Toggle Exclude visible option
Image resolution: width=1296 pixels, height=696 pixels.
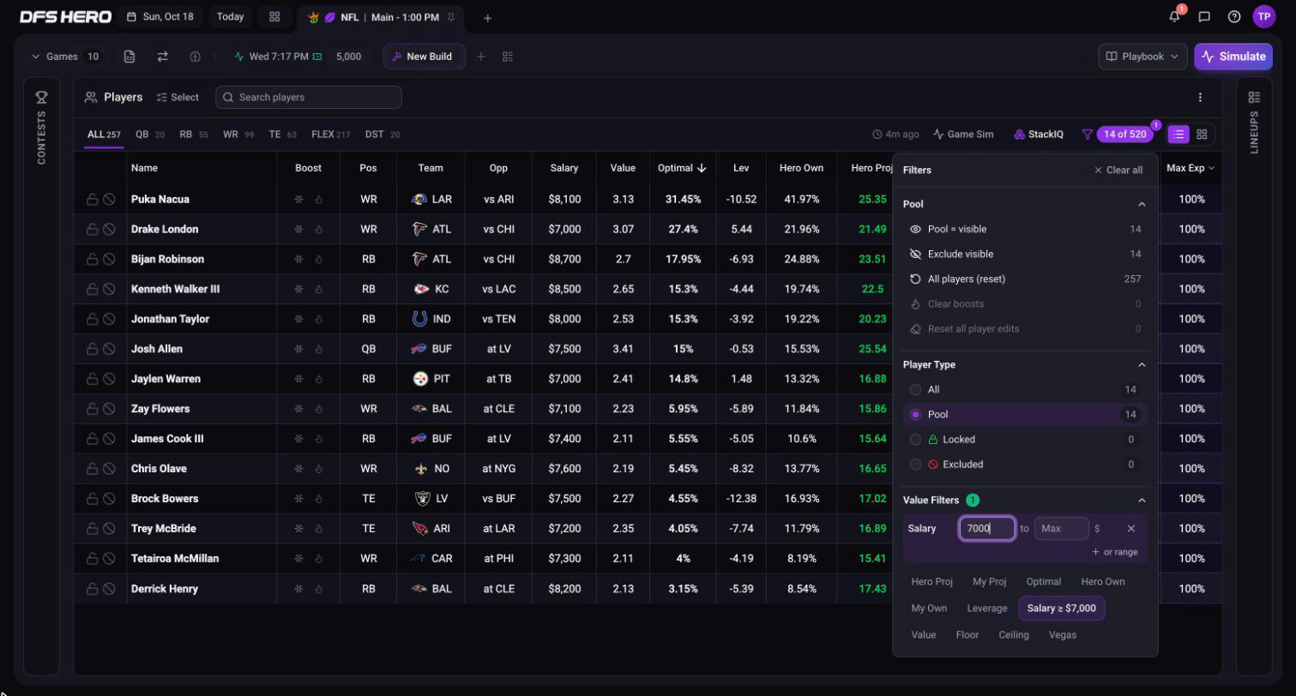point(1025,254)
